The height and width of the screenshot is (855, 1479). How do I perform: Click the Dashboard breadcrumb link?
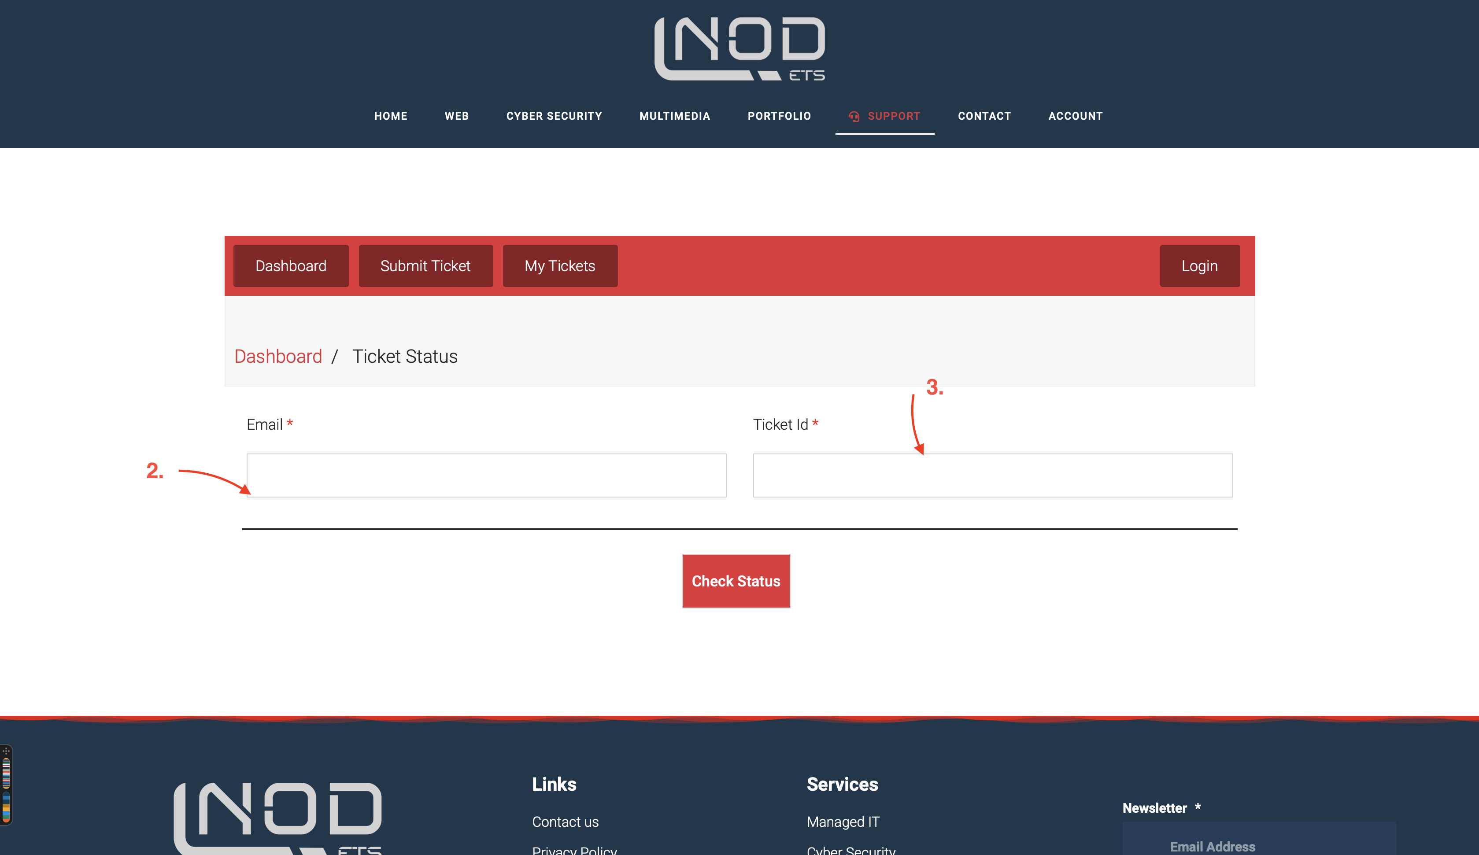[277, 356]
